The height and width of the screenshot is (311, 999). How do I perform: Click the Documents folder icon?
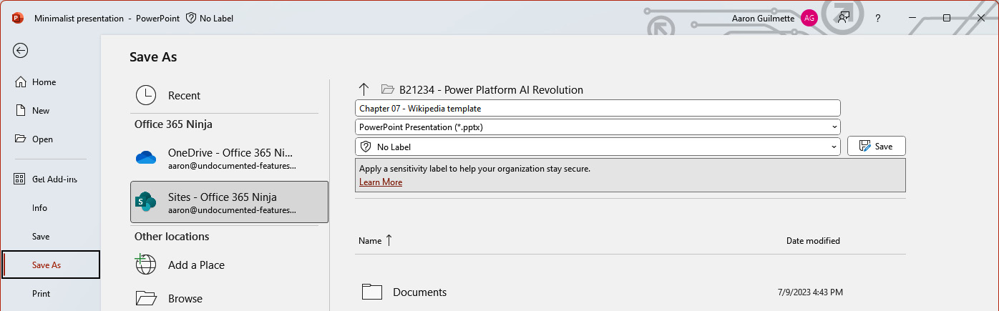(x=372, y=292)
